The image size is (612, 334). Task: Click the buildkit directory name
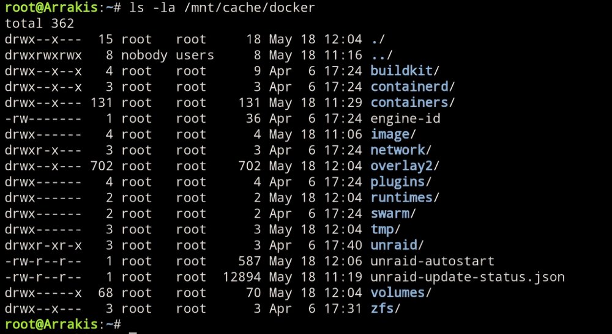point(401,71)
